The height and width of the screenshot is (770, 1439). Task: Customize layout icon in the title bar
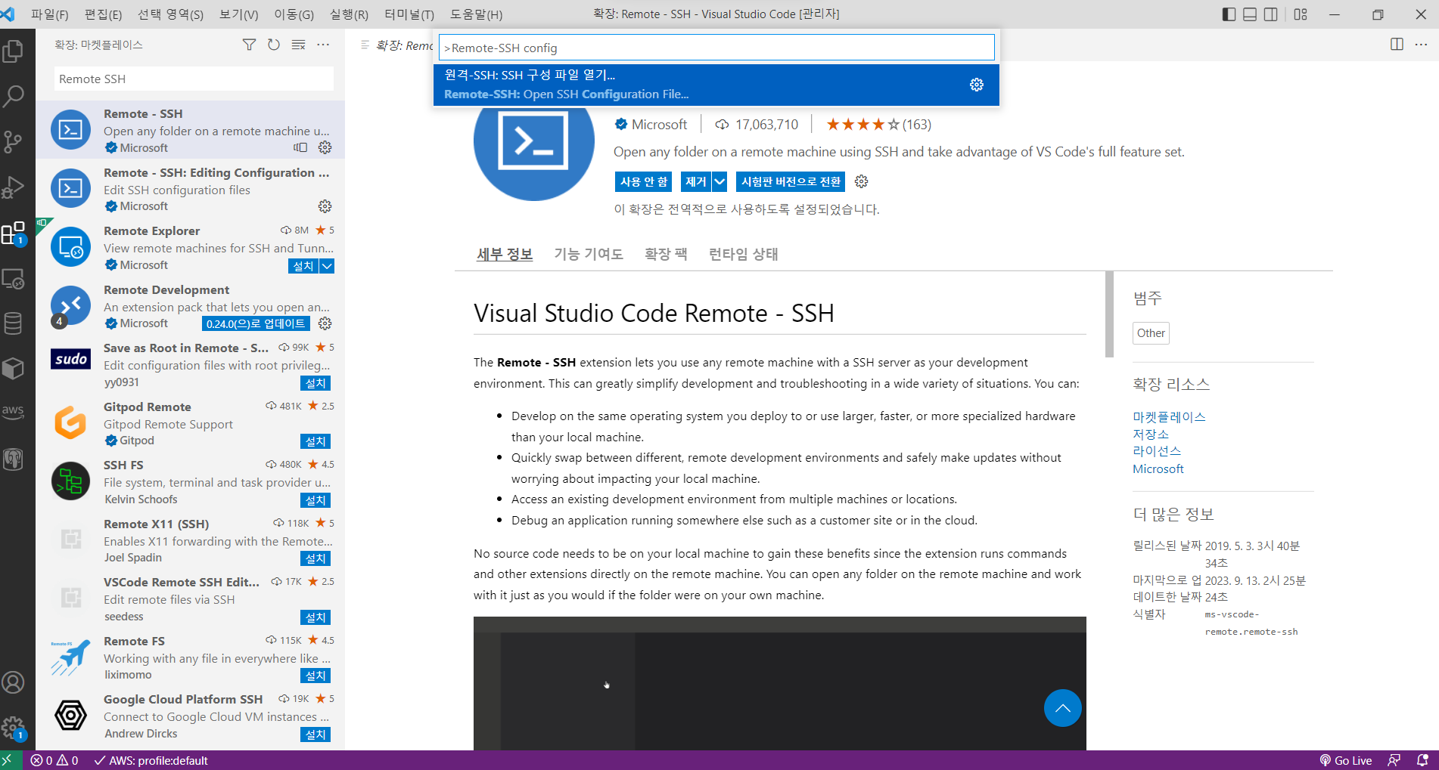[x=1301, y=14]
